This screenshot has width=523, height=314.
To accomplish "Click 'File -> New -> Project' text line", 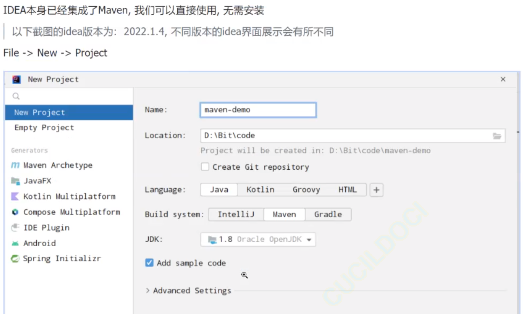I will (x=55, y=53).
